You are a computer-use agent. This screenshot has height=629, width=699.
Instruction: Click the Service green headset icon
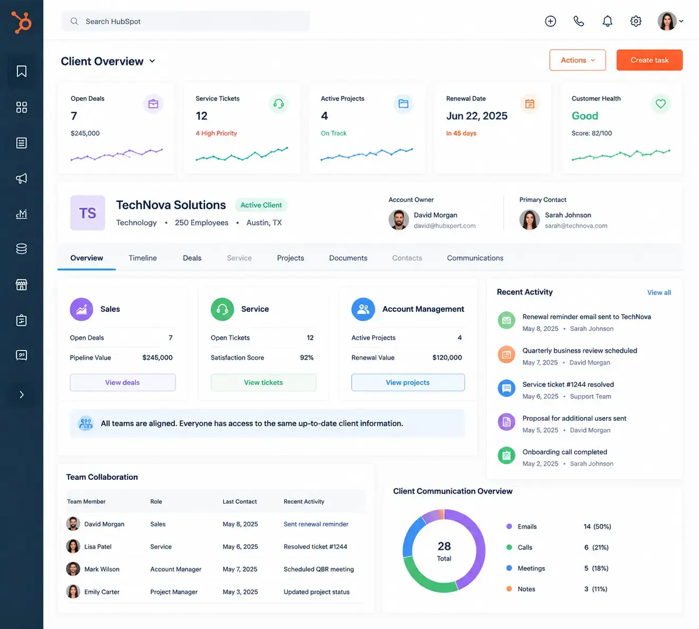222,309
